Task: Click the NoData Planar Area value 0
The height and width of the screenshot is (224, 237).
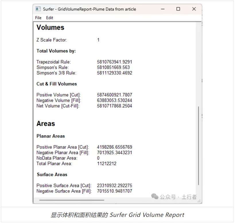Action: pyautogui.click(x=98, y=158)
